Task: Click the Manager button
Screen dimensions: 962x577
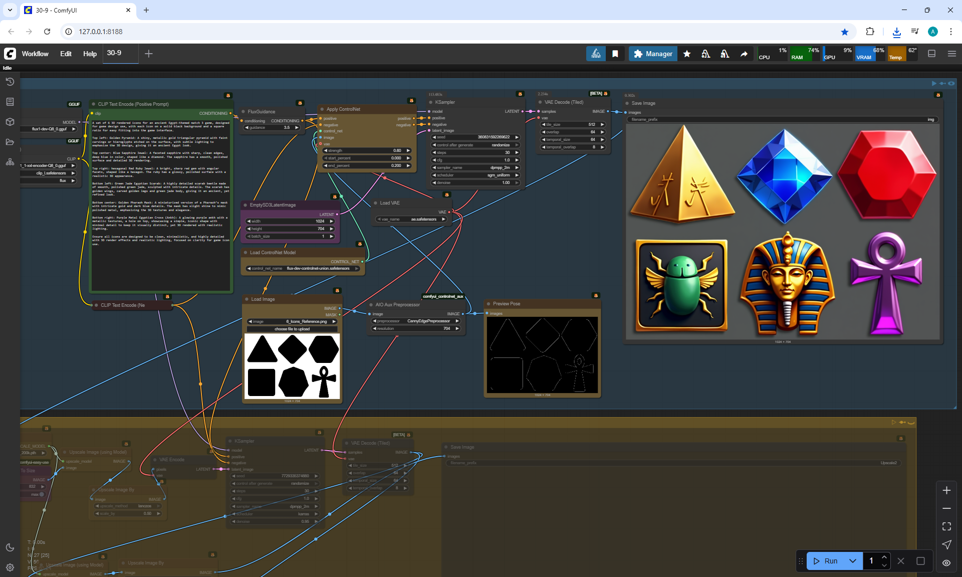Action: [x=653, y=54]
